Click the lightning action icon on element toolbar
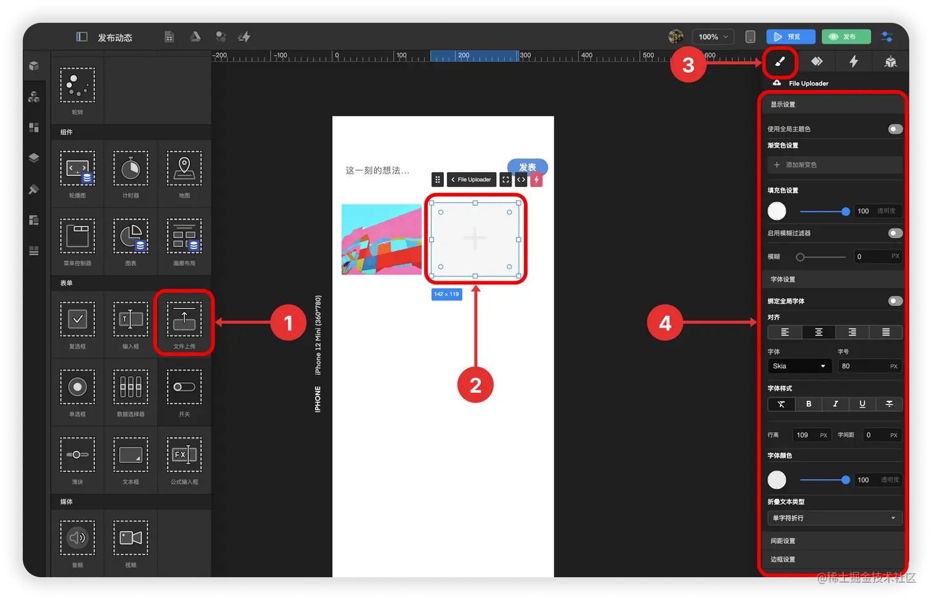Viewport: 932px width, 600px height. [x=536, y=179]
